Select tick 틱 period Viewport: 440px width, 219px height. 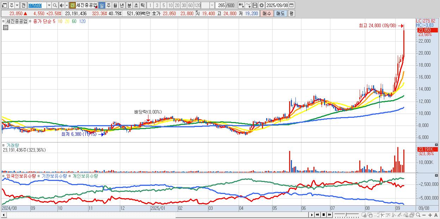pyautogui.click(x=142, y=5)
